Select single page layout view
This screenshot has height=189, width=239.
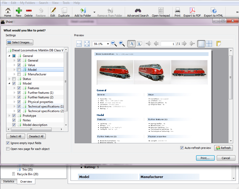[201, 44]
